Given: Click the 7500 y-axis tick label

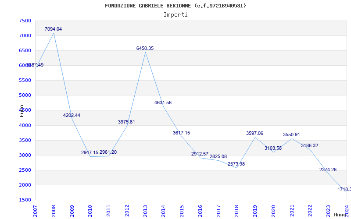Looking at the screenshot, I should [x=25, y=21].
